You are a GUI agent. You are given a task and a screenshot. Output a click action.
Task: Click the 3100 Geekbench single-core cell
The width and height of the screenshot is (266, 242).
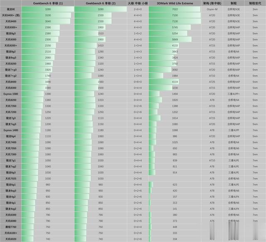tap(48, 15)
